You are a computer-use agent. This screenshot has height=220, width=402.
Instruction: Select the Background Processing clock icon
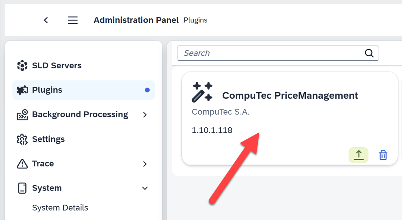(22, 114)
